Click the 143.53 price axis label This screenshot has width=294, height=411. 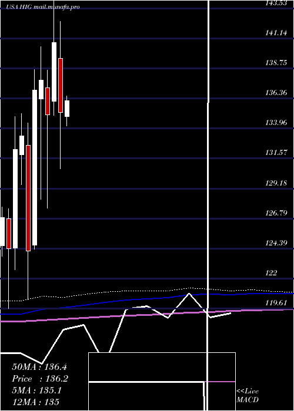point(276,3)
